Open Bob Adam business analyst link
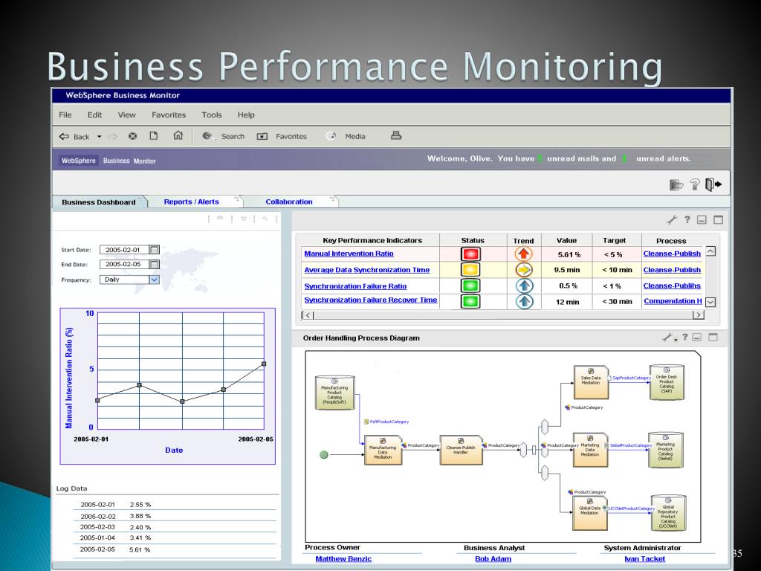The width and height of the screenshot is (761, 571). pyautogui.click(x=493, y=559)
